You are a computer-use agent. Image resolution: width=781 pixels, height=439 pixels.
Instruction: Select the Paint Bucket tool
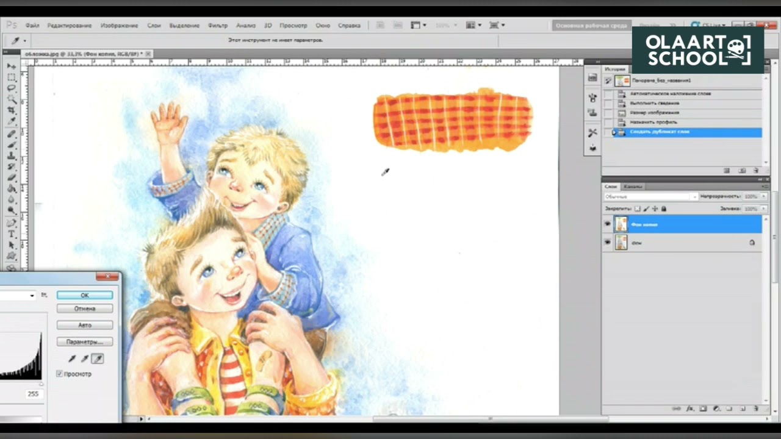tap(12, 188)
